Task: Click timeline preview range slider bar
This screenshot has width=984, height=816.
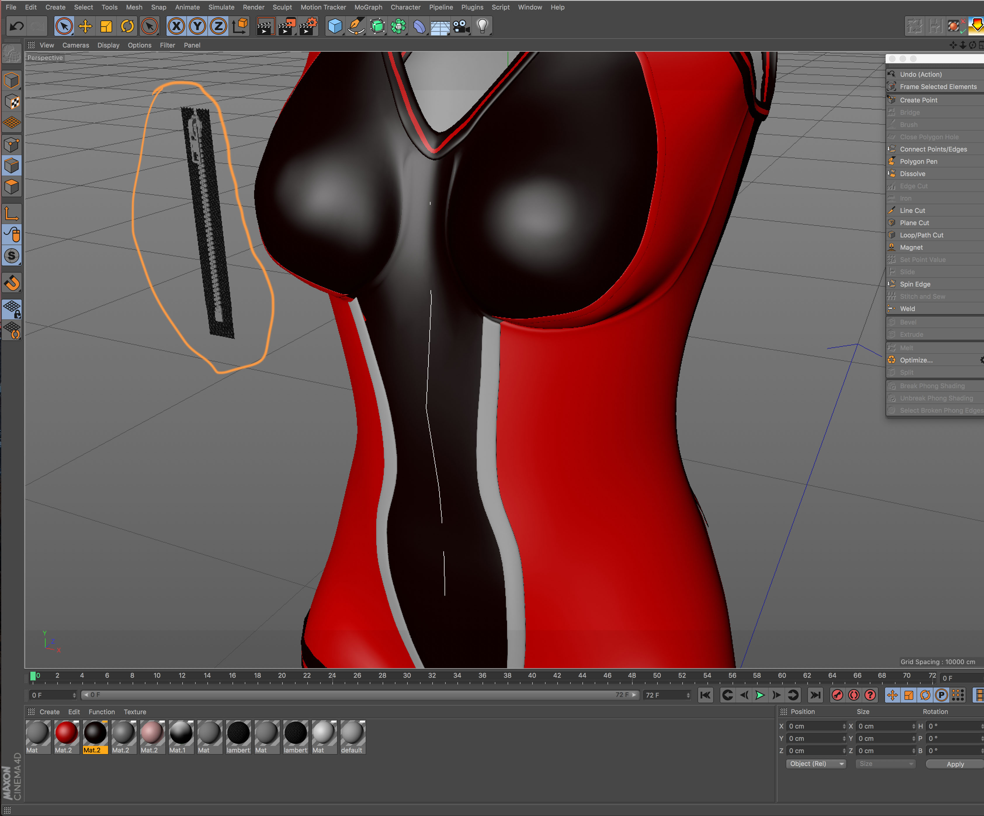Action: (360, 694)
